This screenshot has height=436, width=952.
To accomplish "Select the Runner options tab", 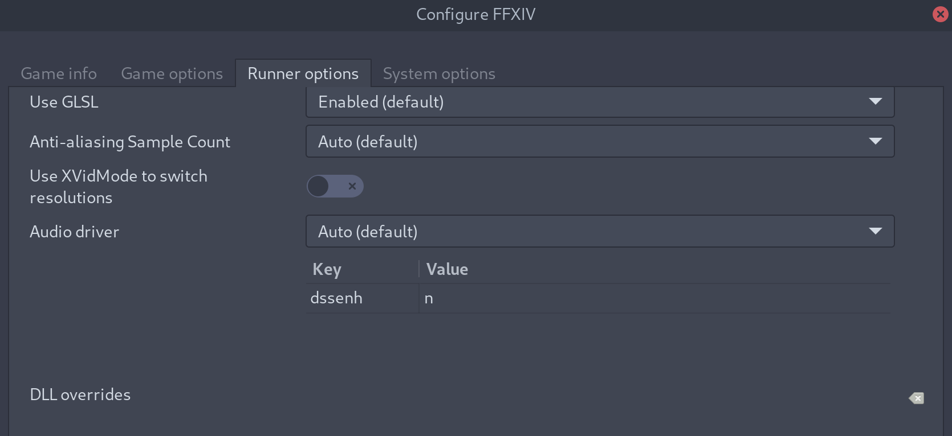I will [x=303, y=73].
